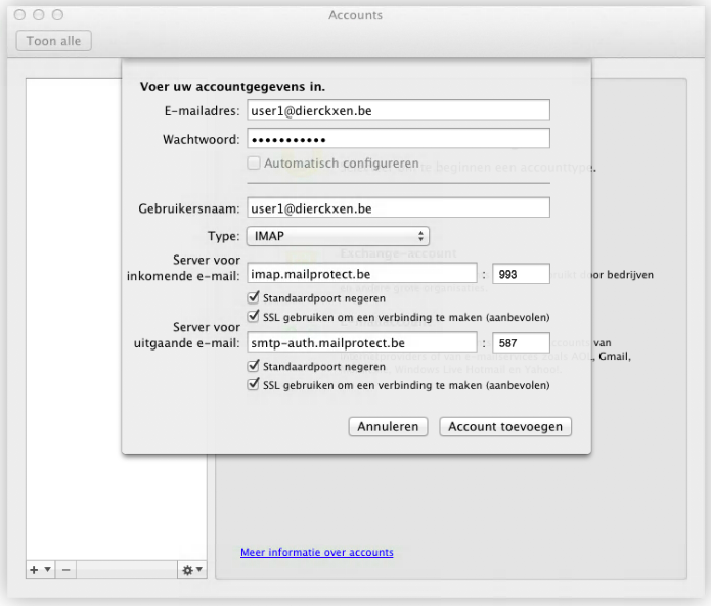Image resolution: width=711 pixels, height=606 pixels.
Task: Select the imap.mailprotect.be incoming server field
Action: point(362,274)
